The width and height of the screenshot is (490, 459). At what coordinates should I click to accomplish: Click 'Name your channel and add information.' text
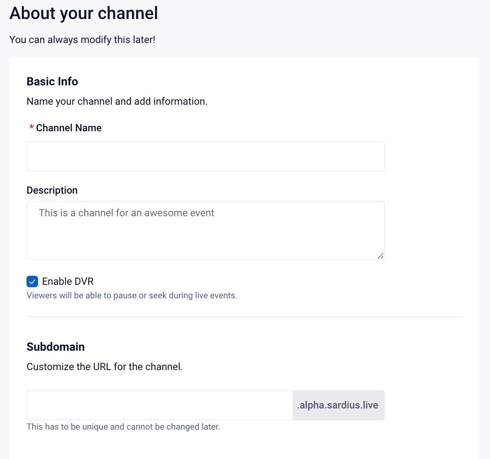coord(117,101)
